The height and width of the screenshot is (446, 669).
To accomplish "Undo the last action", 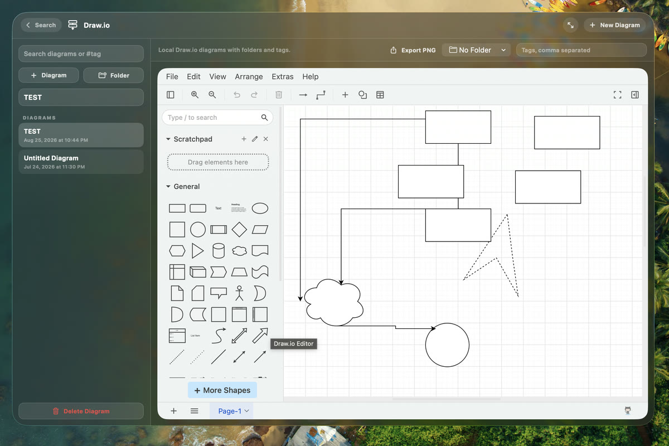I will click(237, 95).
